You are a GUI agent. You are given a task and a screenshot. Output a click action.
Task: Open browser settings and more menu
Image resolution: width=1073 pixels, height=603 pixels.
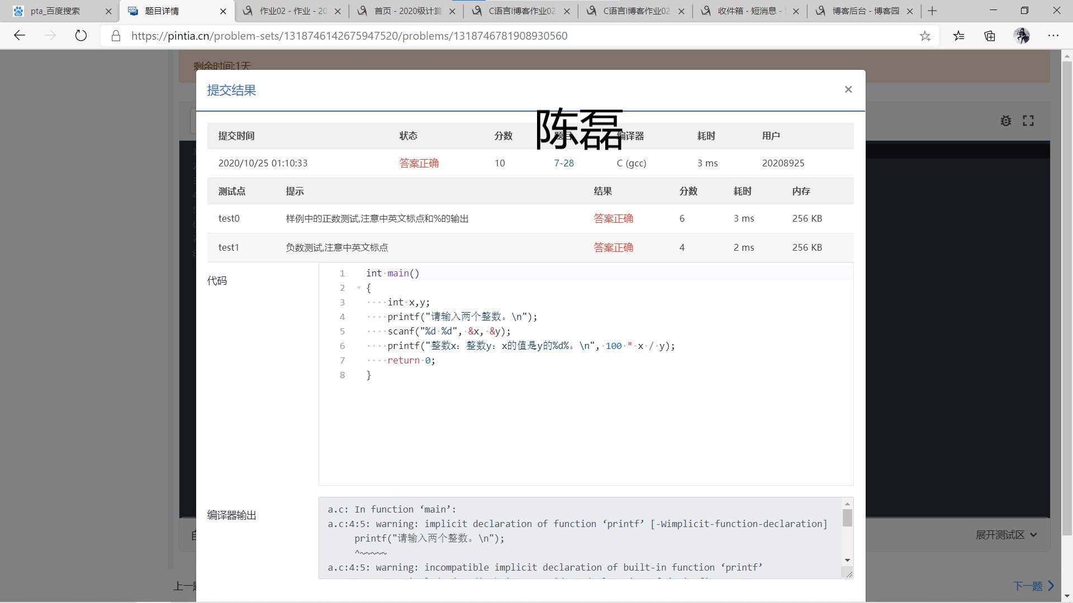[1053, 36]
